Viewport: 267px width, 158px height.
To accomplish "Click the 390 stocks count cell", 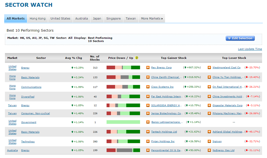I will [95, 142].
